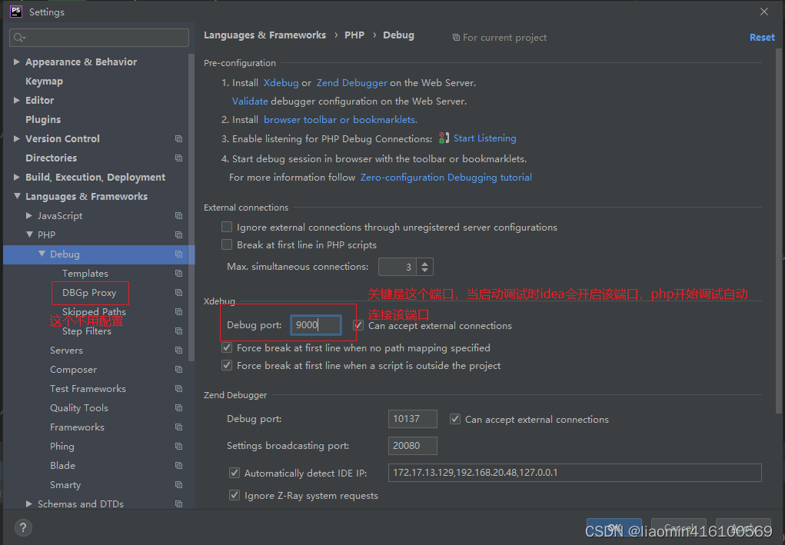Enable Break at first line in PHP scripts
The width and height of the screenshot is (785, 545).
point(227,244)
